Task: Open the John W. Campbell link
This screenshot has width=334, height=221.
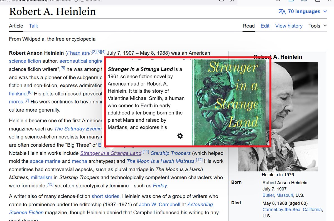Action: [160, 205]
